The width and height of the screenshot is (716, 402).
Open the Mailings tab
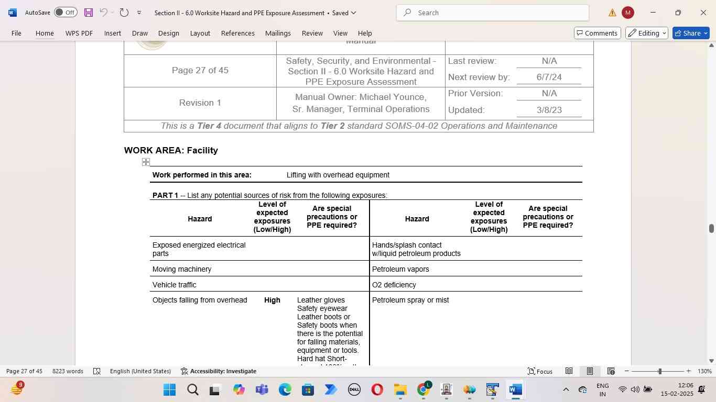click(x=278, y=33)
